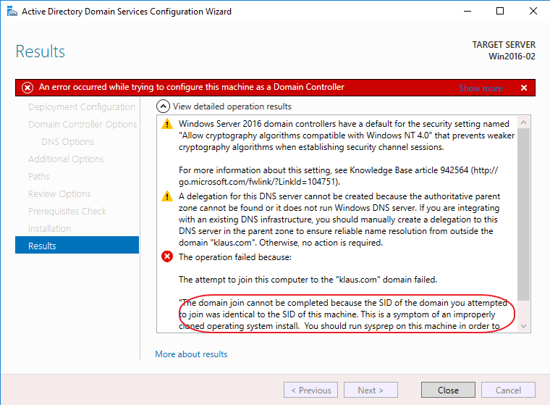Click the red operation failed error icon

[x=167, y=256]
